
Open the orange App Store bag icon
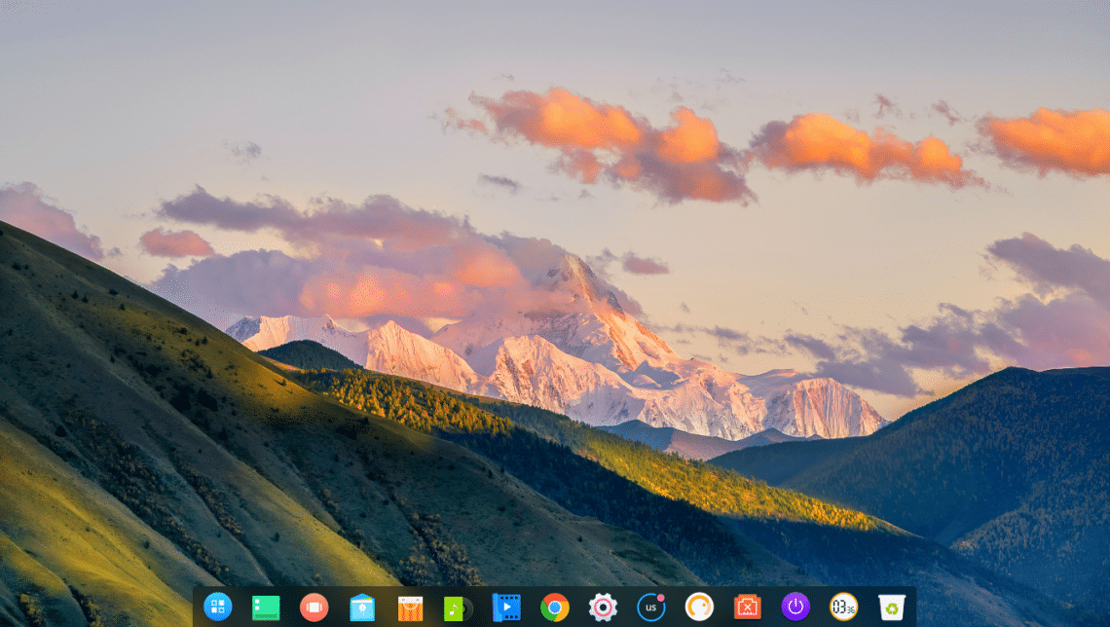point(410,608)
